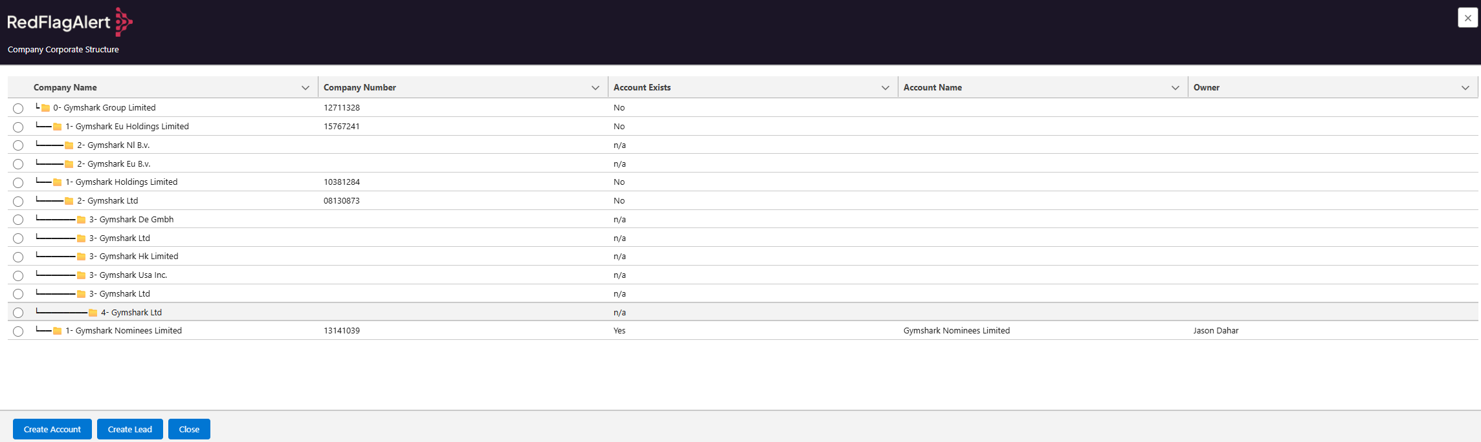Dismiss dialog with the X icon
The width and height of the screenshot is (1481, 442).
(1467, 17)
